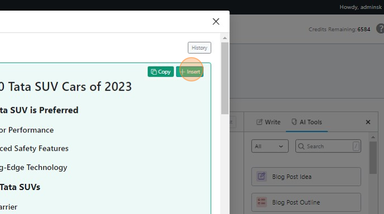Screen dimensions: 384x214
Task: Click the slash shortcut icon in search
Action: 356,146
